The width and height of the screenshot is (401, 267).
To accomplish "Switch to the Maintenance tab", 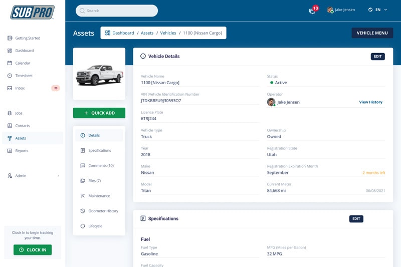I will pyautogui.click(x=99, y=196).
